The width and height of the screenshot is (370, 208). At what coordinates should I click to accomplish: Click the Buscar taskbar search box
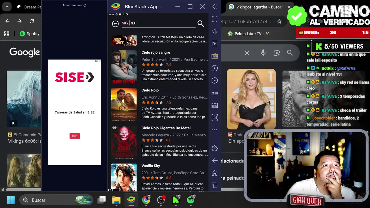click(x=56, y=200)
